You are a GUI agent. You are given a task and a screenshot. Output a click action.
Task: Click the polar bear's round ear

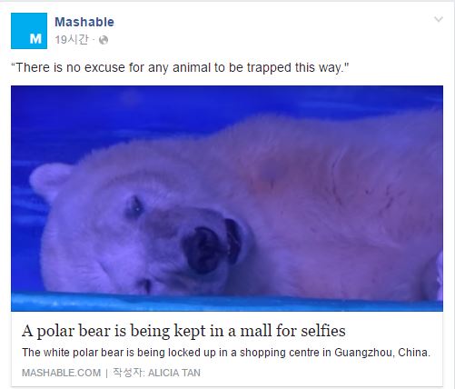point(48,180)
